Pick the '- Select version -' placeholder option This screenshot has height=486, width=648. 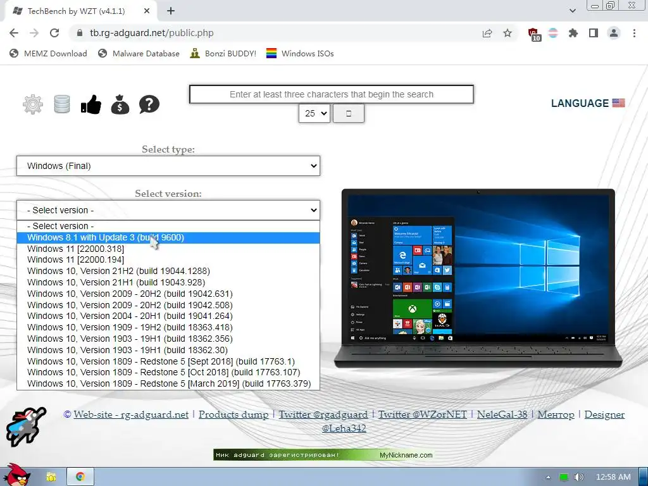pyautogui.click(x=168, y=226)
